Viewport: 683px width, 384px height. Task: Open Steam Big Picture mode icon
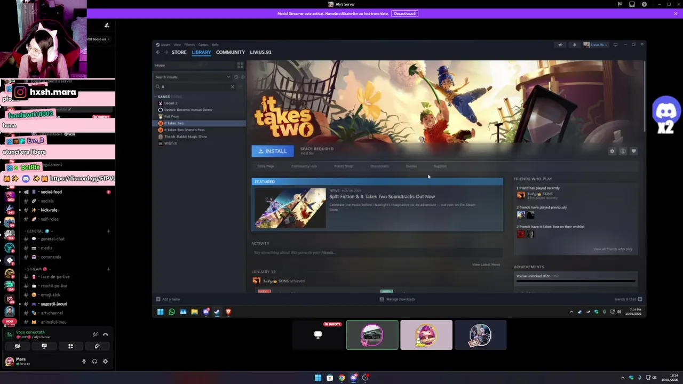[615, 45]
